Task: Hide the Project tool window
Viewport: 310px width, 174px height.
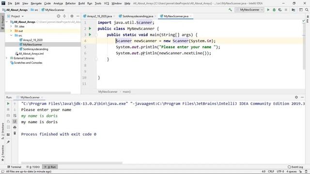Action: (x=78, y=16)
